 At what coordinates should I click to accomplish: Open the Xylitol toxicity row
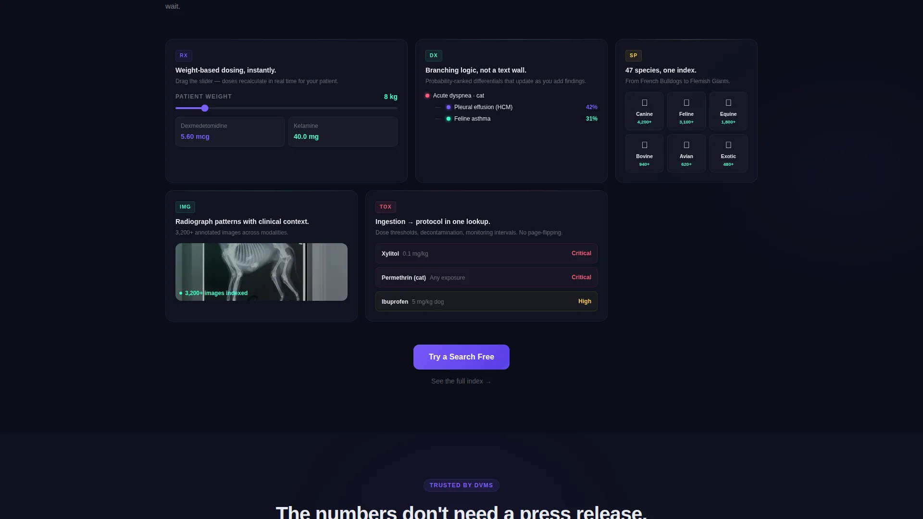click(486, 253)
